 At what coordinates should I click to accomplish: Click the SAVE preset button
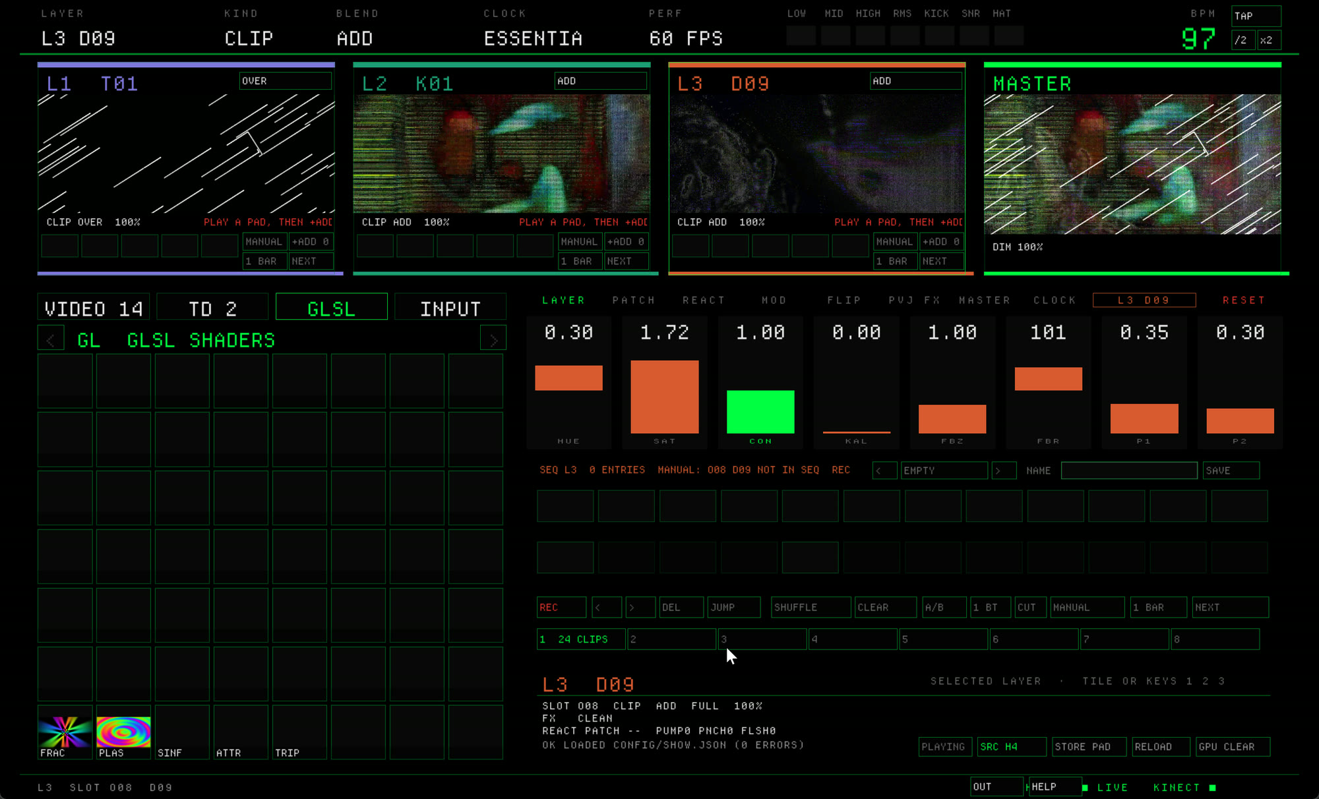pyautogui.click(x=1231, y=471)
